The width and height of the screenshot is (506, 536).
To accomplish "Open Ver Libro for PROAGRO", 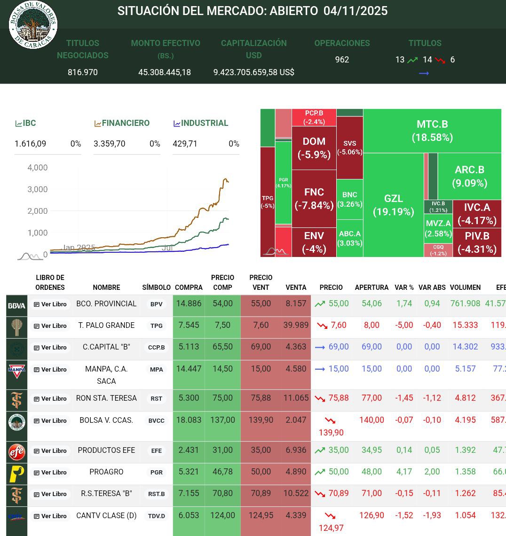I will [50, 473].
